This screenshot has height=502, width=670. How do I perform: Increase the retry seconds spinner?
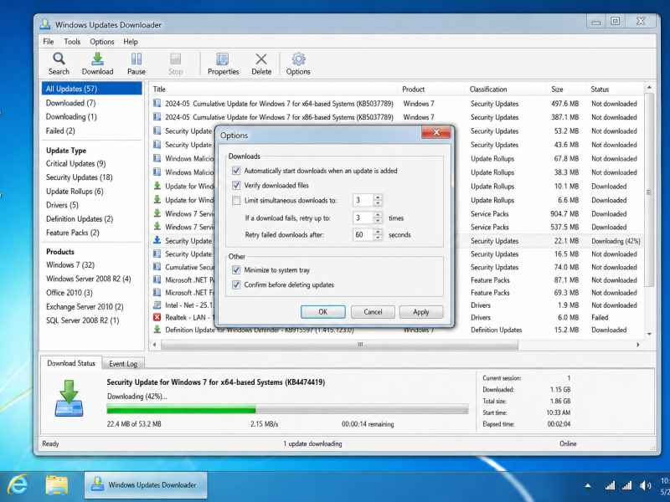pos(378,232)
